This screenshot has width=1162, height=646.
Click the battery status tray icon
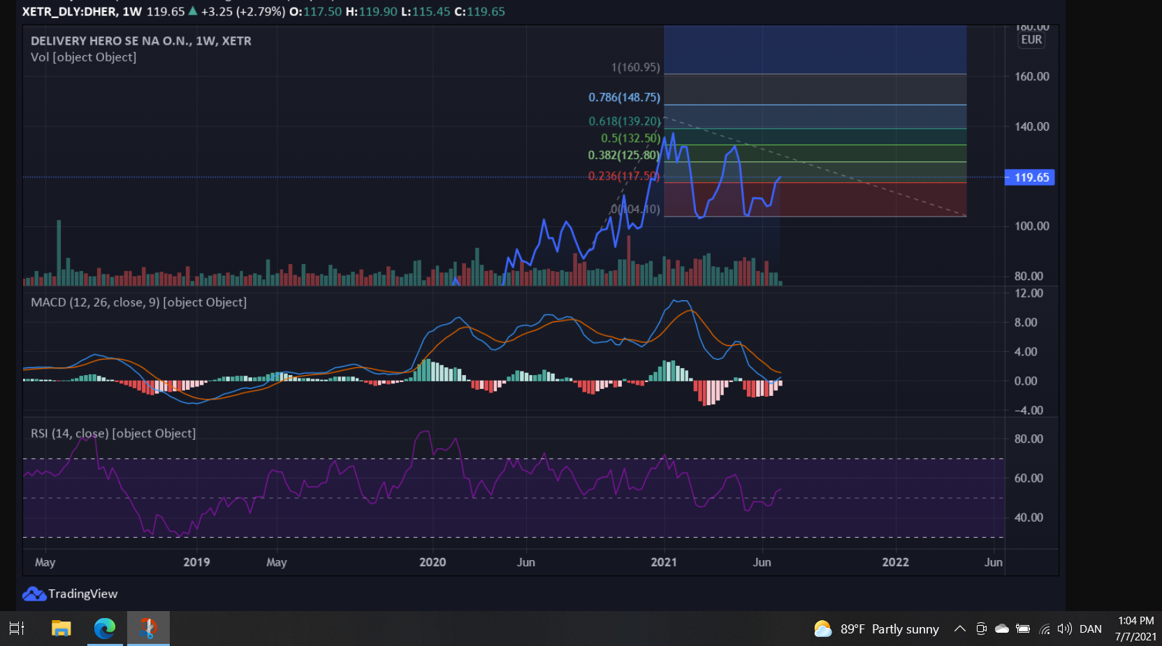[x=1023, y=629]
